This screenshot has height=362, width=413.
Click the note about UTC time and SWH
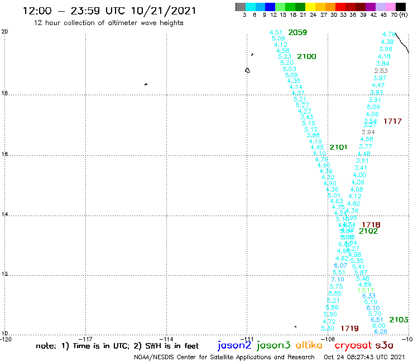(x=117, y=346)
